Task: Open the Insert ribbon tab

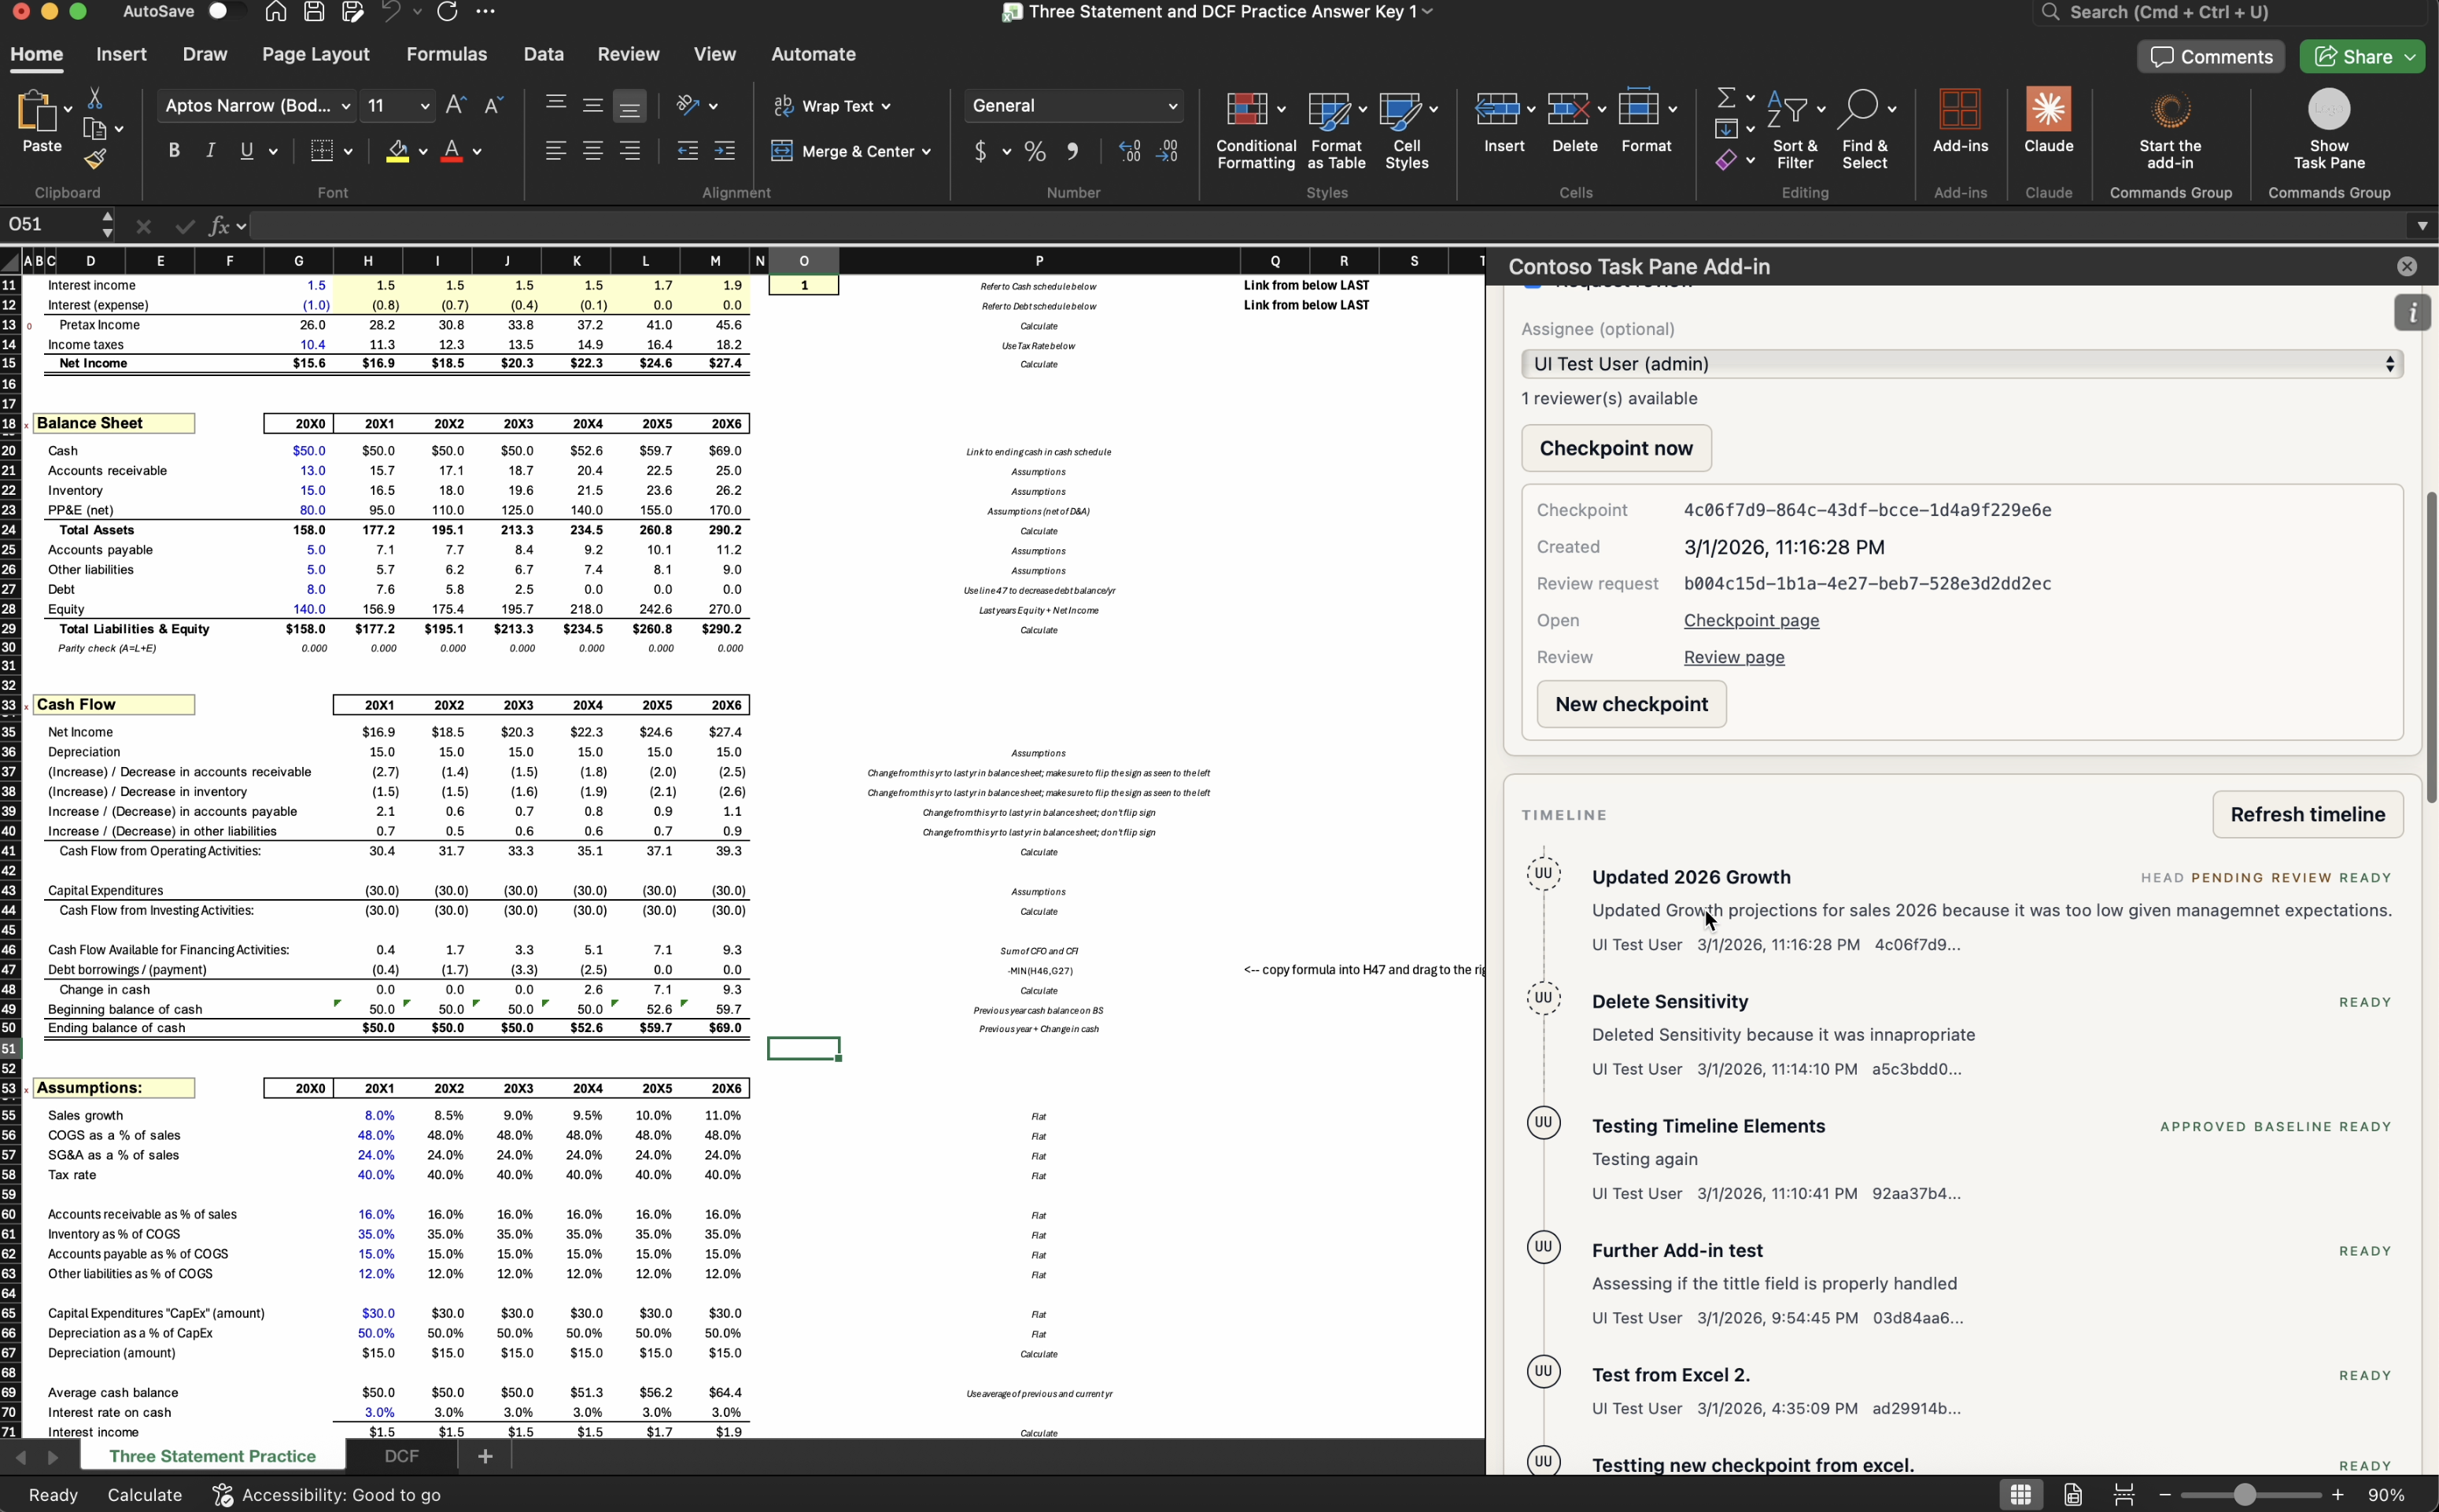Action: pos(121,54)
